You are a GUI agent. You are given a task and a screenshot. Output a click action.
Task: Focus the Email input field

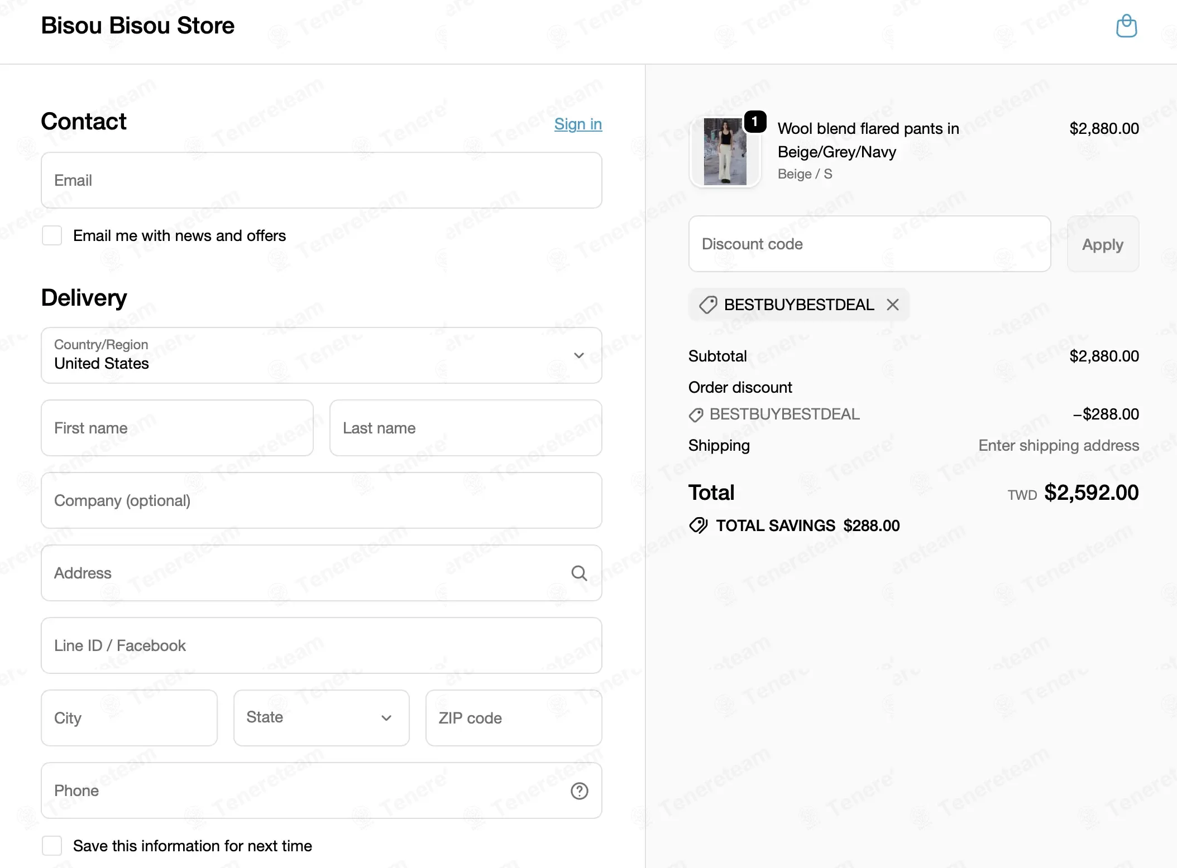pyautogui.click(x=322, y=180)
